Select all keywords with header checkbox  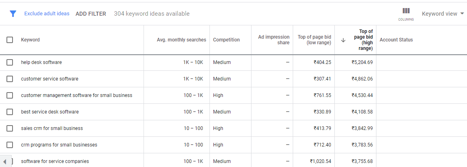(10, 40)
